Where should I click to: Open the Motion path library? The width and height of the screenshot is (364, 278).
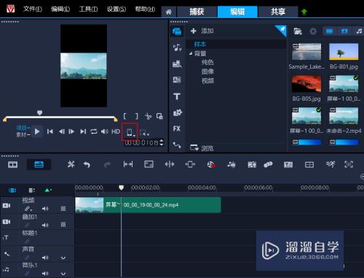(177, 145)
